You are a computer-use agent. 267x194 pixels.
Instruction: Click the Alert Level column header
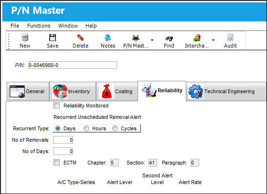119,182
